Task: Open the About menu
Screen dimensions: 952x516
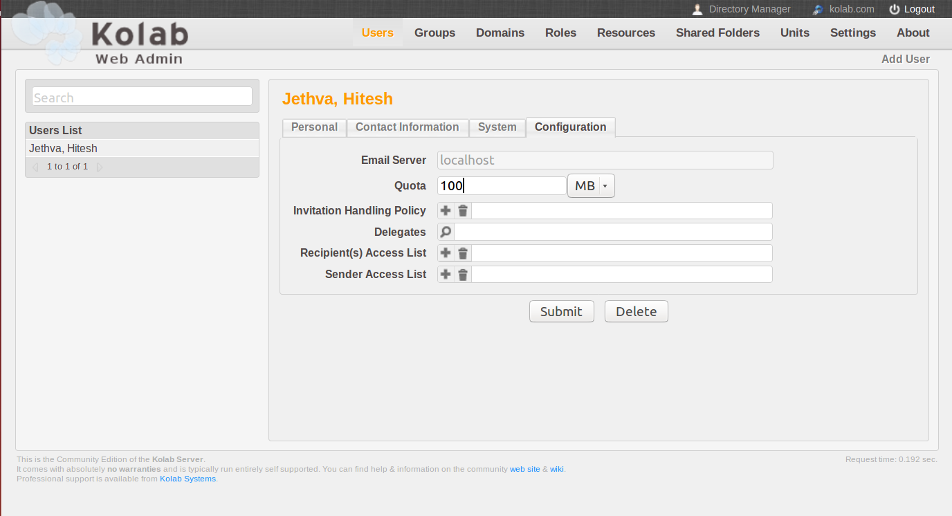Action: pos(913,33)
